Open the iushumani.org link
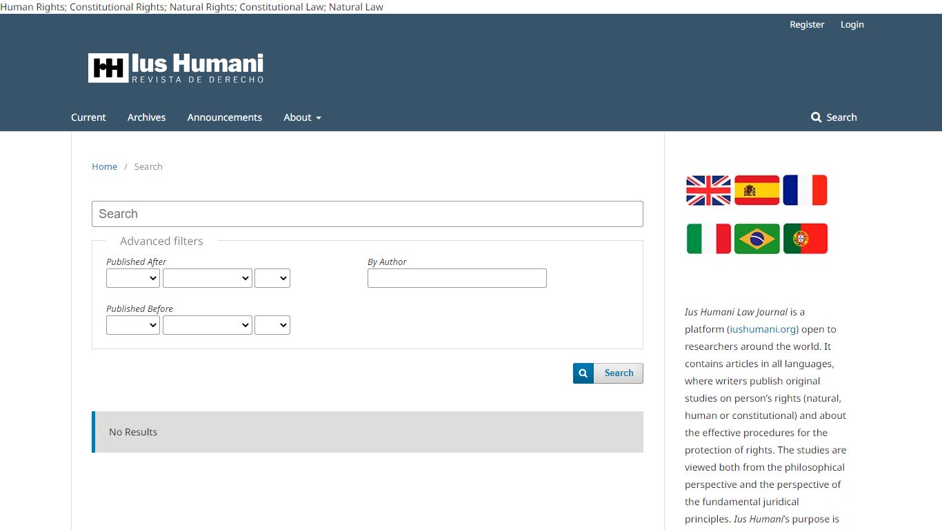This screenshot has height=530, width=942. coord(763,329)
